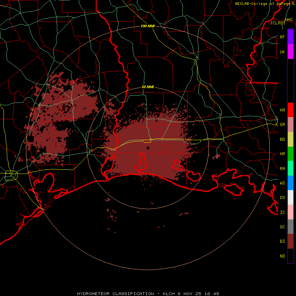This screenshot has width=296, height=296.
Task: Click the gray GC legend color swatch
Action: point(290,227)
